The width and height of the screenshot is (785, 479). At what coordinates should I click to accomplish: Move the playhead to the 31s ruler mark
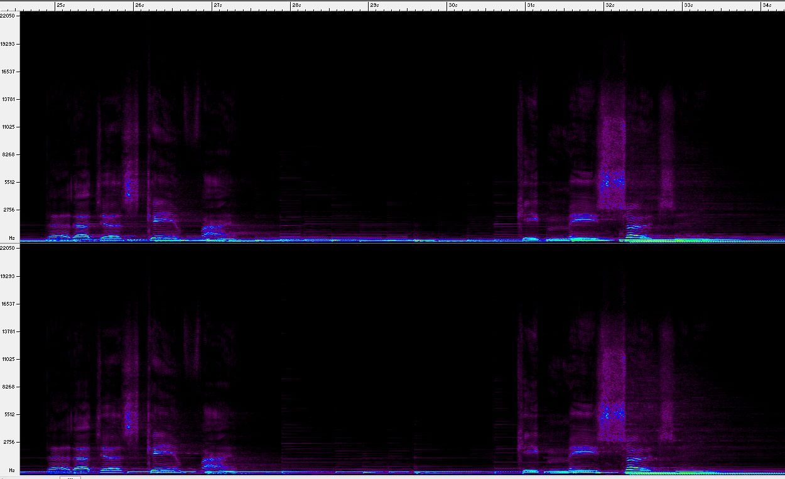tap(531, 5)
